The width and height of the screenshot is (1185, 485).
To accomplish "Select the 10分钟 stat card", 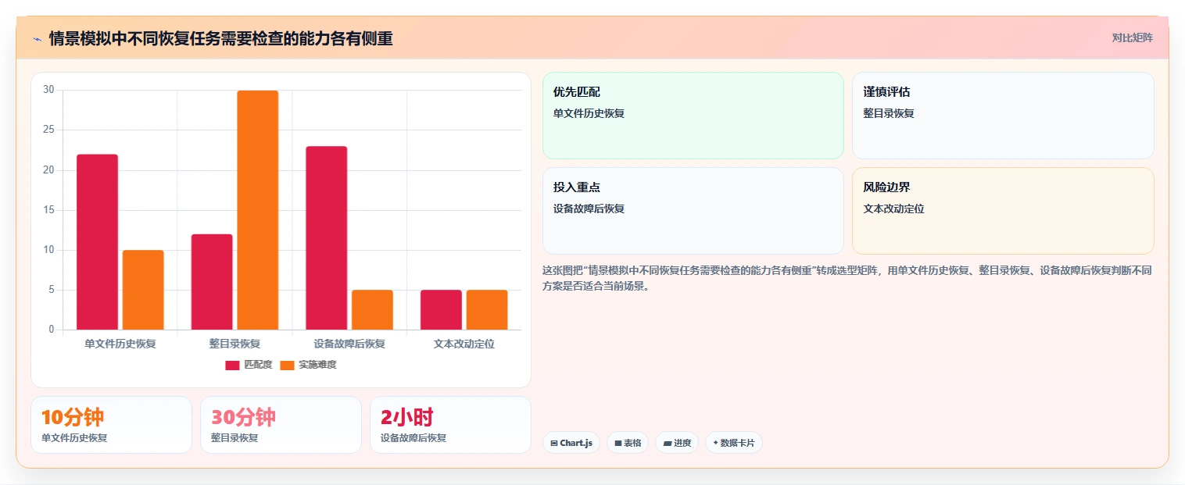I will click(x=111, y=425).
